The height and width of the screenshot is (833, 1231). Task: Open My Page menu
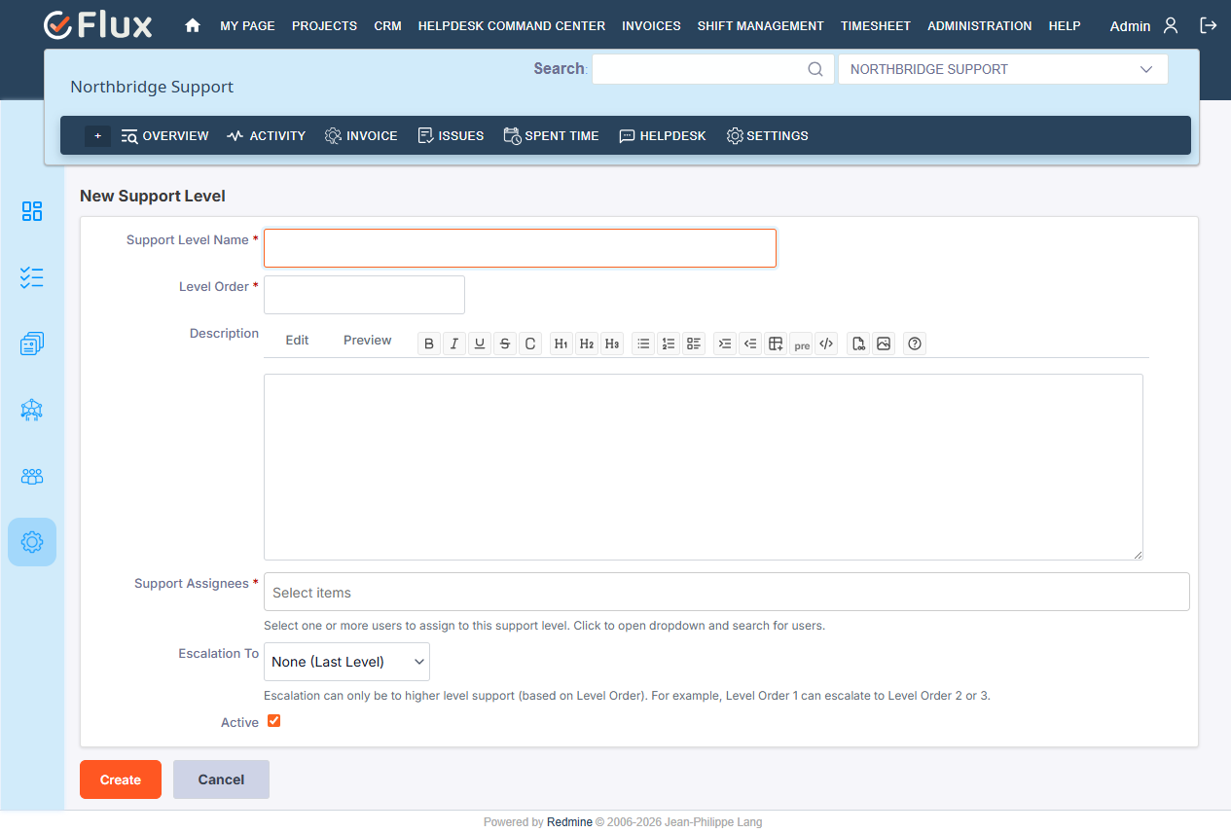pyautogui.click(x=247, y=26)
